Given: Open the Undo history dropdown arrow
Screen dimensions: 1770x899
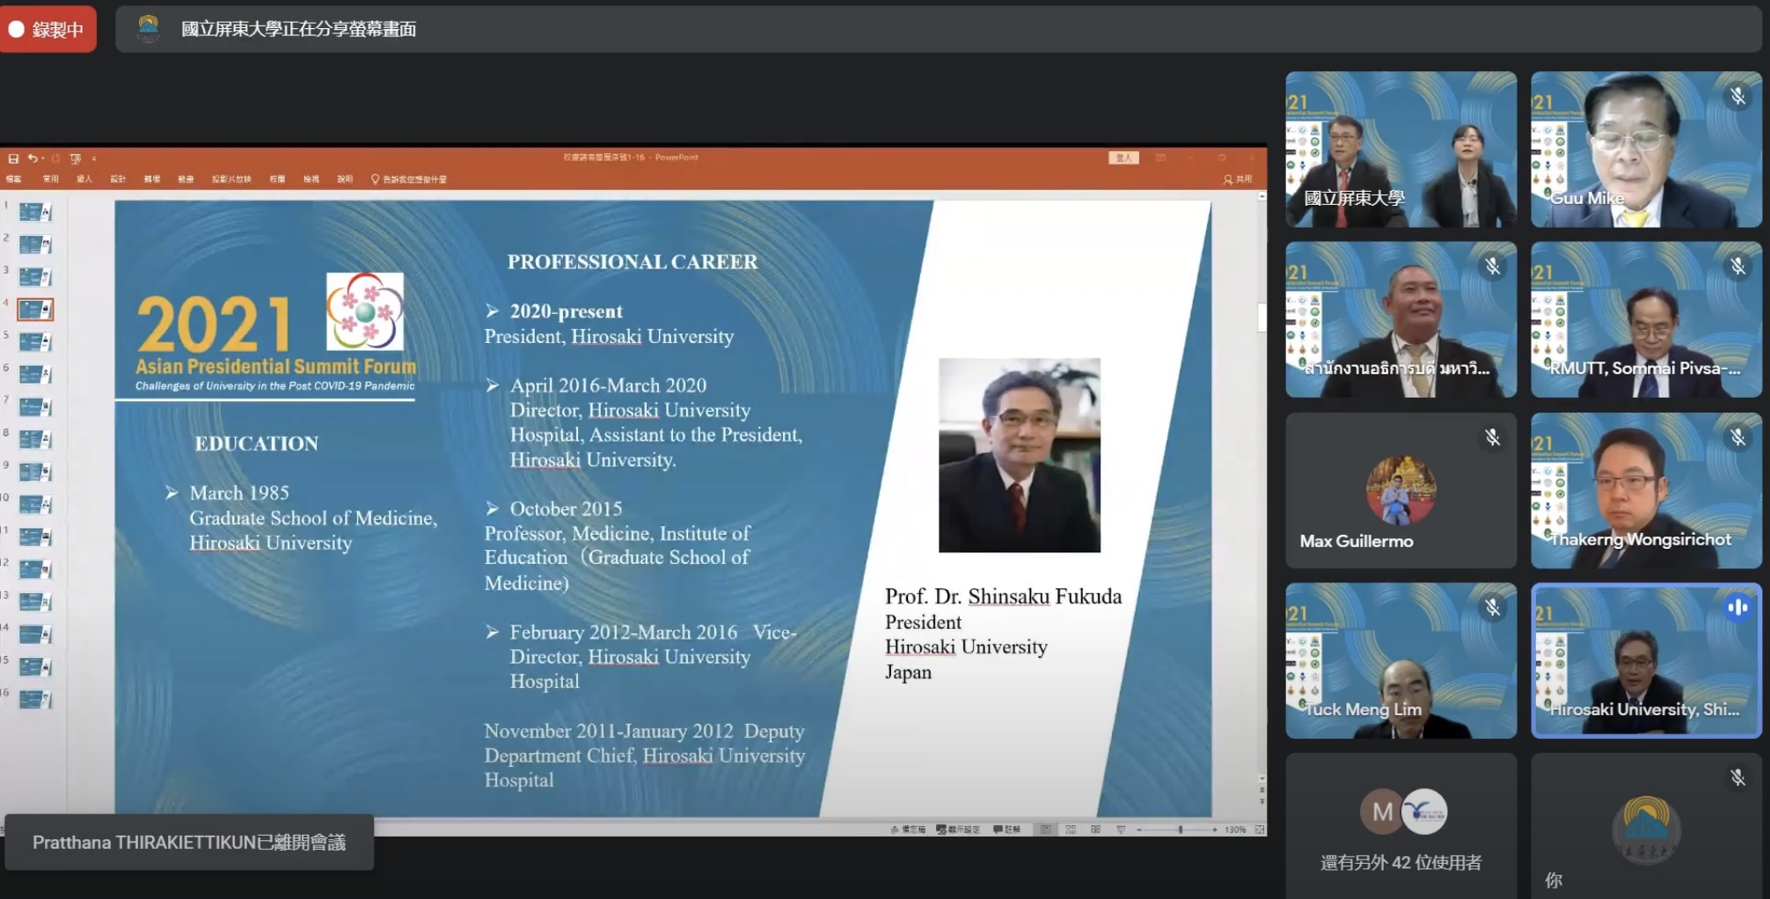Looking at the screenshot, I should coord(41,158).
